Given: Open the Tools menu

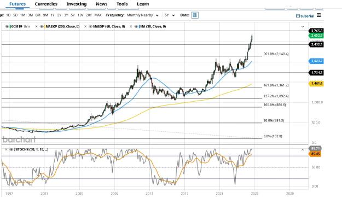Looking at the screenshot, I should 122,4.
